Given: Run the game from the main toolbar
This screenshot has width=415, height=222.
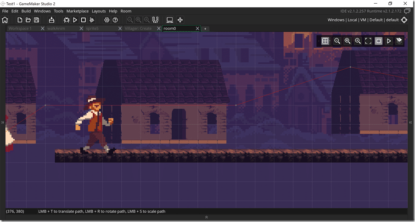Looking at the screenshot, I should pyautogui.click(x=75, y=20).
